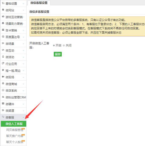Click the 微粉丝管理CRM people icon
145x146 pixels.
coord(3,97)
